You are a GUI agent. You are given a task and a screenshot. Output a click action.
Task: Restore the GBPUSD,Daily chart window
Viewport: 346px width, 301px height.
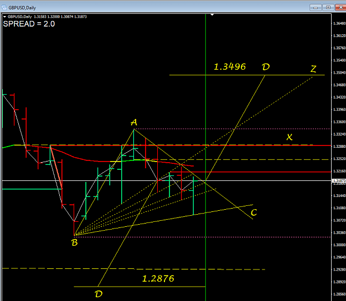[x=328, y=8]
